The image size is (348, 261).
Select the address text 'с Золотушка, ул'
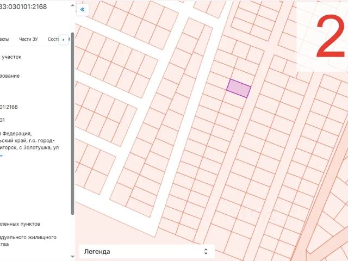point(39,147)
